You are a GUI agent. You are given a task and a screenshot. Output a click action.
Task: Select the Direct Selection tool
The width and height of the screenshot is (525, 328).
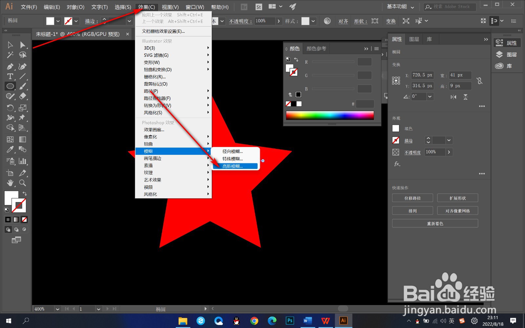[x=23, y=45]
